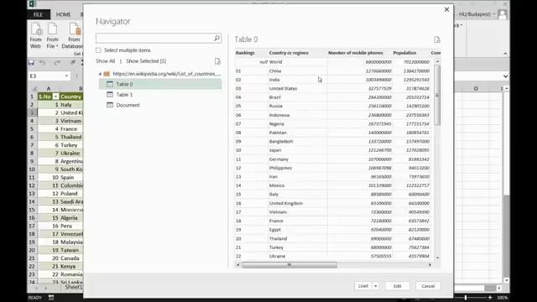This screenshot has width=537, height=302.
Task: Open the FILE tab in Excel
Action: [x=39, y=14]
